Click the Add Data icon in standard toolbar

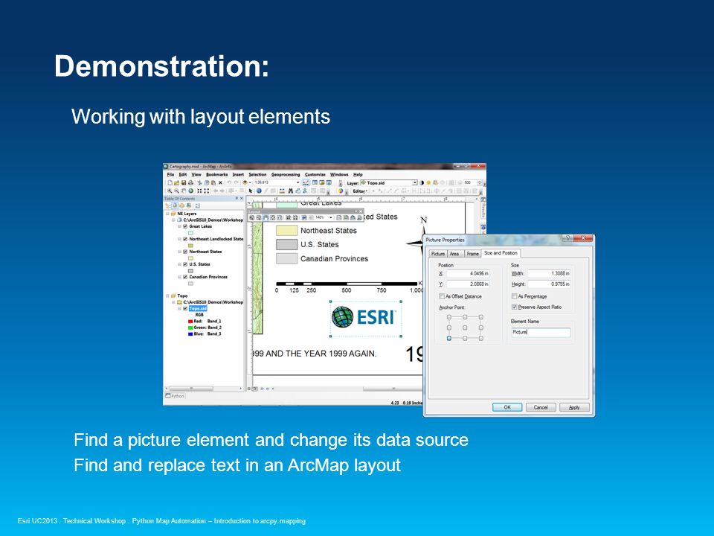pos(245,183)
